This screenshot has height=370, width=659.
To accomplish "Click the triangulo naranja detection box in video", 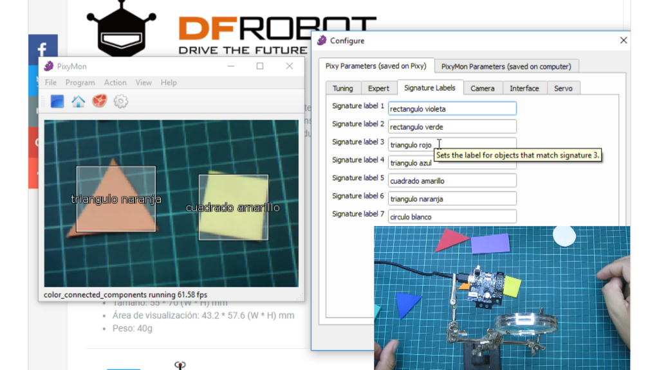I will click(116, 199).
